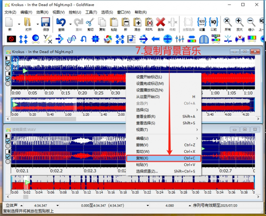Click the Undo (撤销) toolbar icon
266x216 pixels.
[x=61, y=22]
